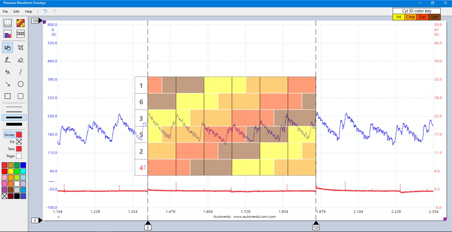Image resolution: width=452 pixels, height=232 pixels.
Task: Select the Text annotation tool
Action: pos(7,72)
